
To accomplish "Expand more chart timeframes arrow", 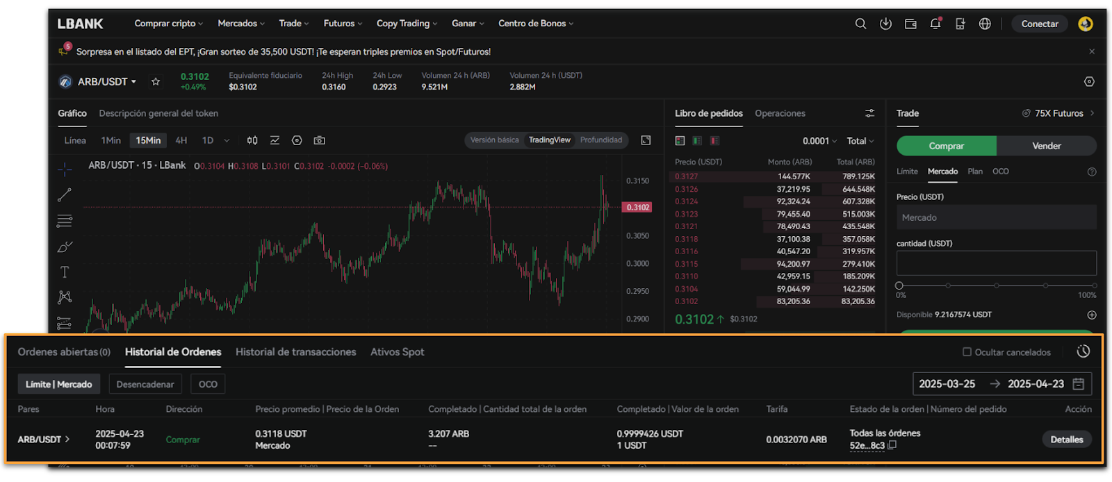I will [x=227, y=140].
